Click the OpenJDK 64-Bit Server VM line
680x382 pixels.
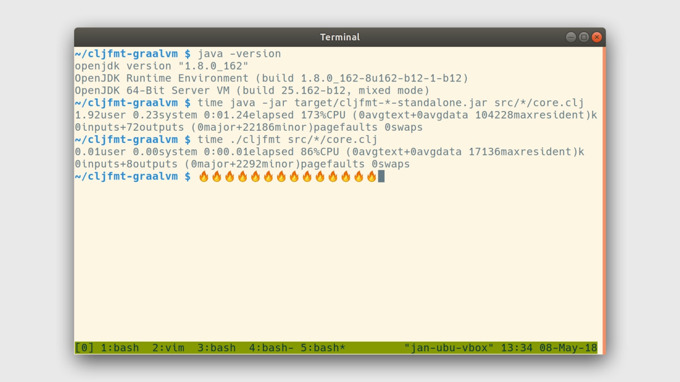pos(252,91)
